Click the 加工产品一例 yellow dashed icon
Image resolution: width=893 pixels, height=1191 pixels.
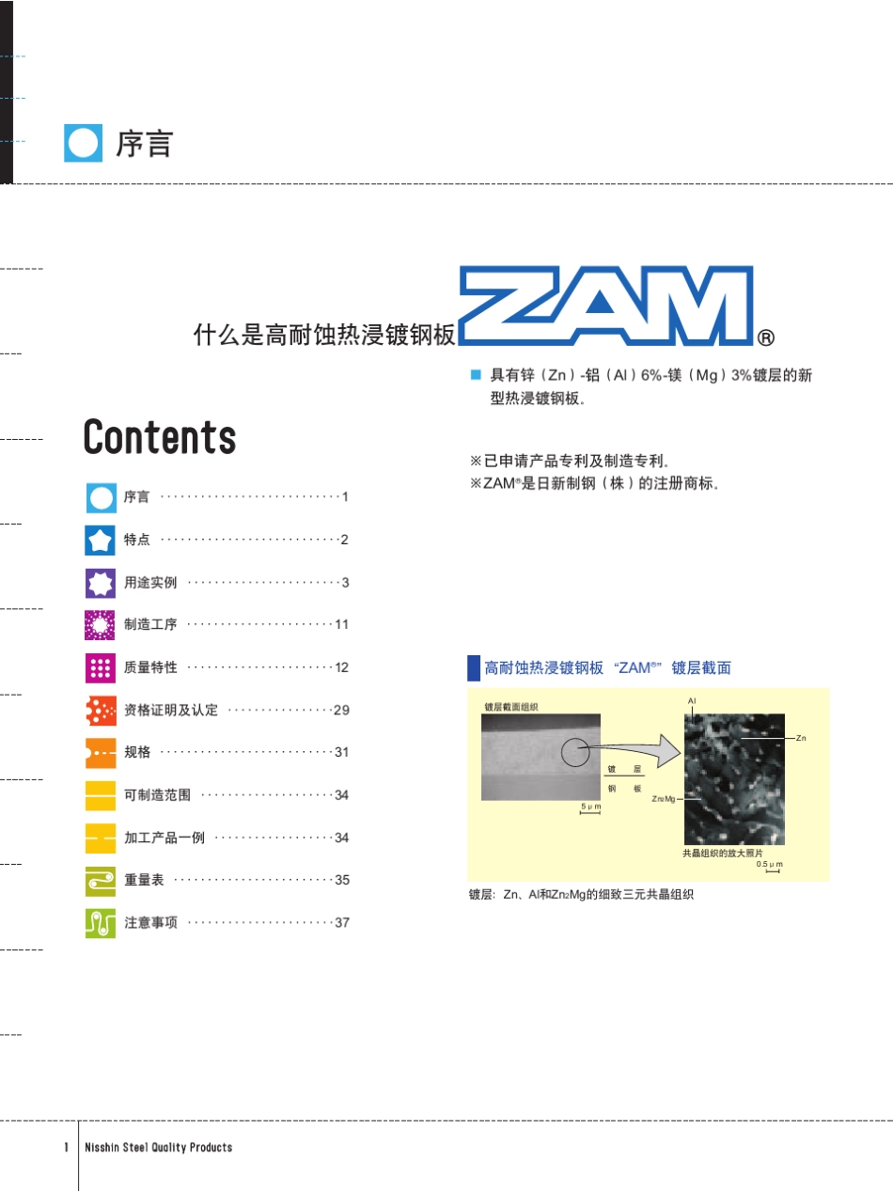[101, 838]
